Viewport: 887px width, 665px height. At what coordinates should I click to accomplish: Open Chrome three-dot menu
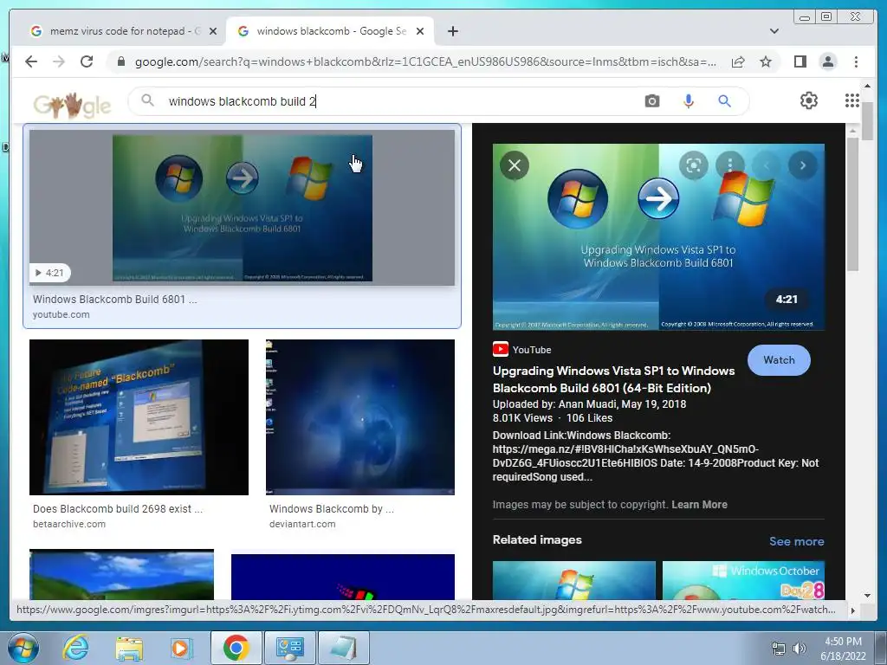[x=856, y=61]
